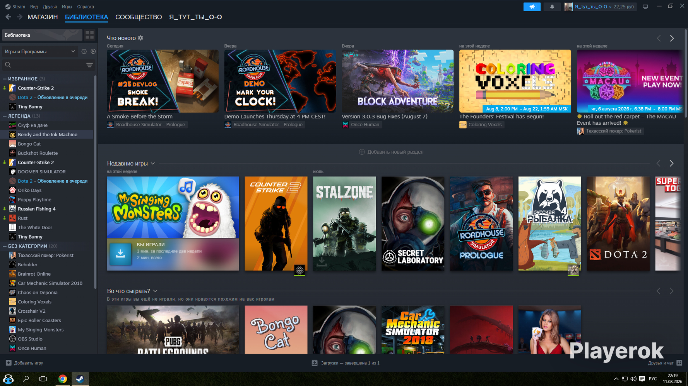Open volume control in system tray
Screen dimensions: 688x386
point(633,379)
